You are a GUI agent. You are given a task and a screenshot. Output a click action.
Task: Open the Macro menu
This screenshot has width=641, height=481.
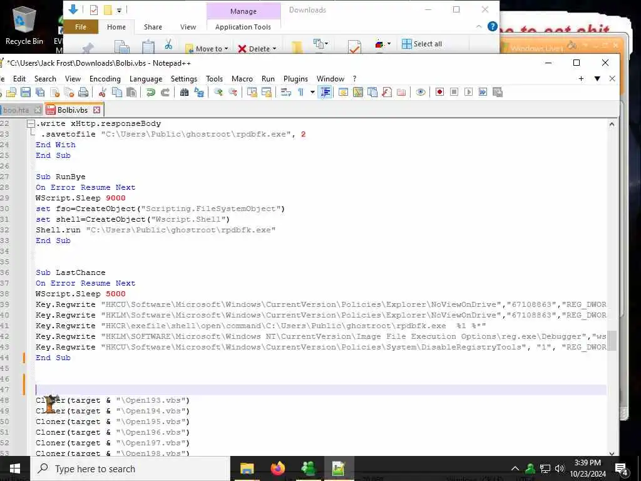click(242, 78)
